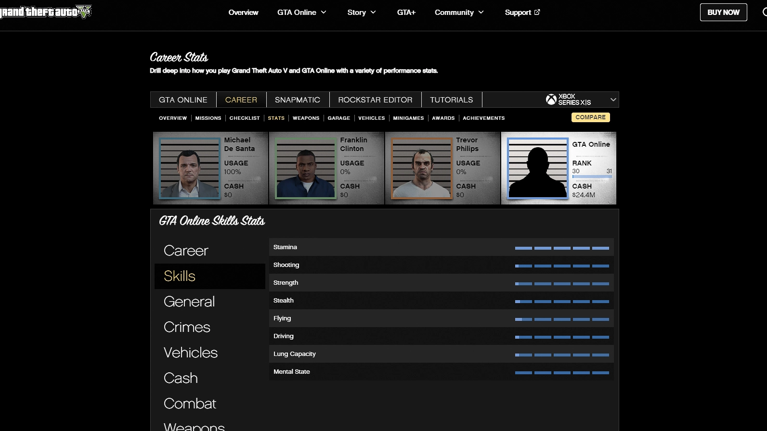767x431 pixels.
Task: Open the Weapons sub-tab
Action: click(x=306, y=118)
